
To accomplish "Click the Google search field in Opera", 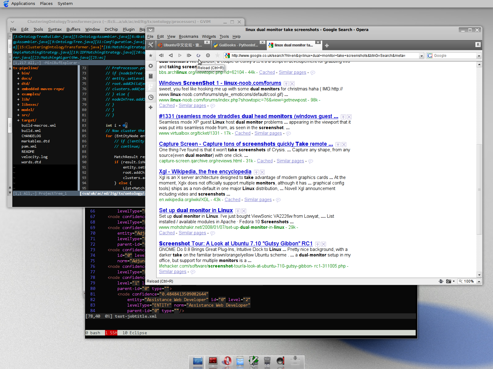I will pos(454,56).
